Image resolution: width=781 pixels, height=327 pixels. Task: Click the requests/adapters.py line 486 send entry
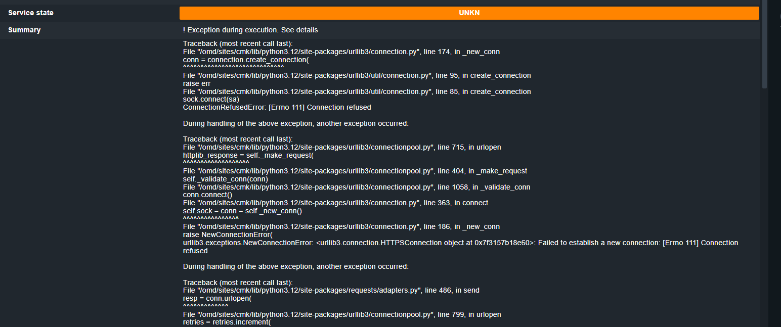[331, 290]
